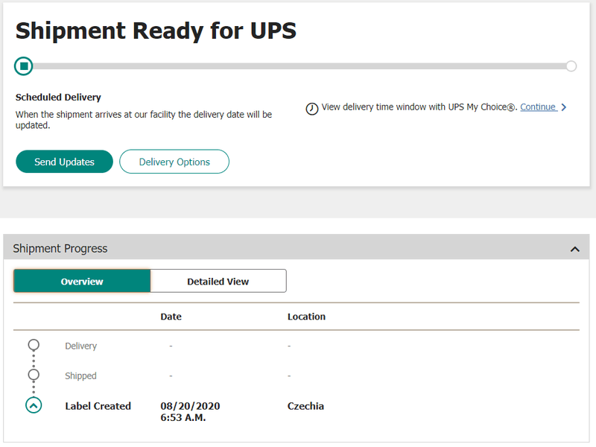Click the Shipped step circle icon

click(34, 375)
